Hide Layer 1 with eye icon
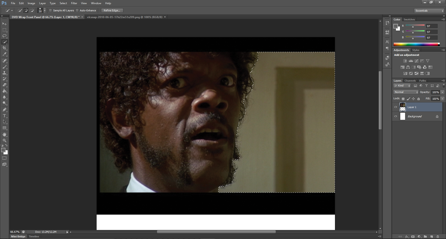This screenshot has width=446, height=239. click(396, 107)
